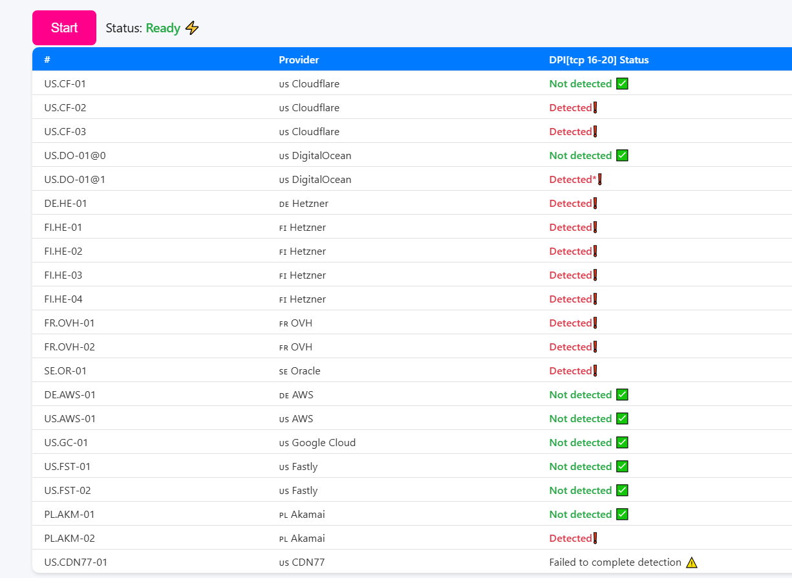This screenshot has width=792, height=578.
Task: Click the red exclamation in US.CF-02 row
Action: point(595,107)
